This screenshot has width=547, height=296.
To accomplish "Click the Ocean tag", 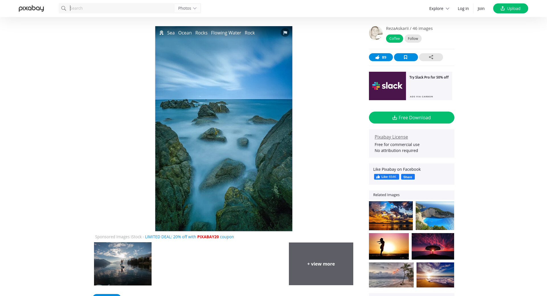I will 185,33.
